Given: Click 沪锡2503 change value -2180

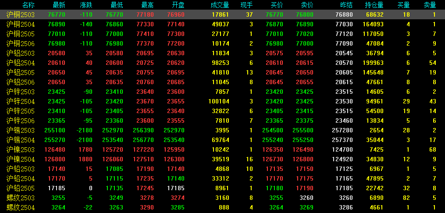Looking at the screenshot, I should [84, 131].
